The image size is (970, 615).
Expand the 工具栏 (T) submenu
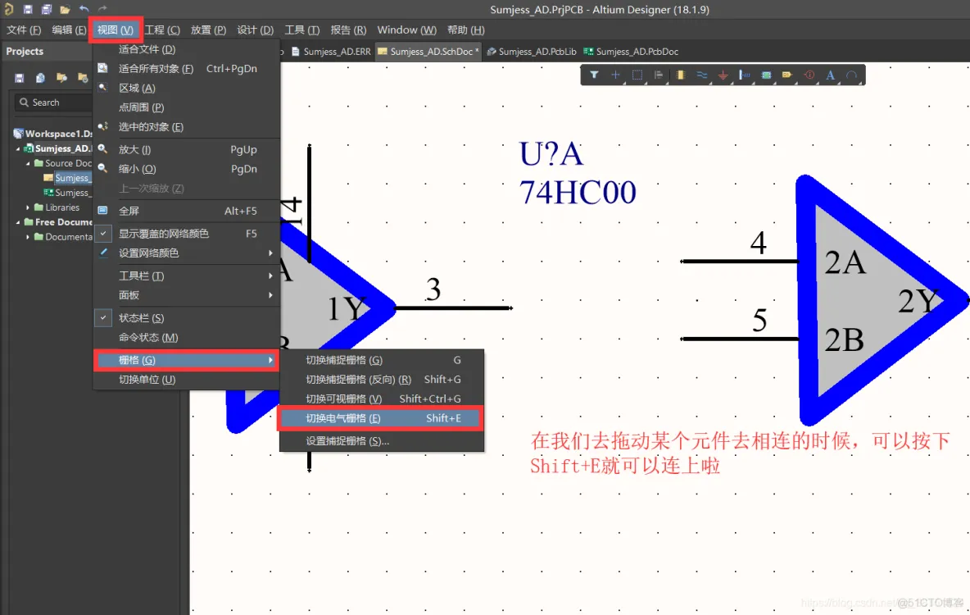click(x=186, y=276)
